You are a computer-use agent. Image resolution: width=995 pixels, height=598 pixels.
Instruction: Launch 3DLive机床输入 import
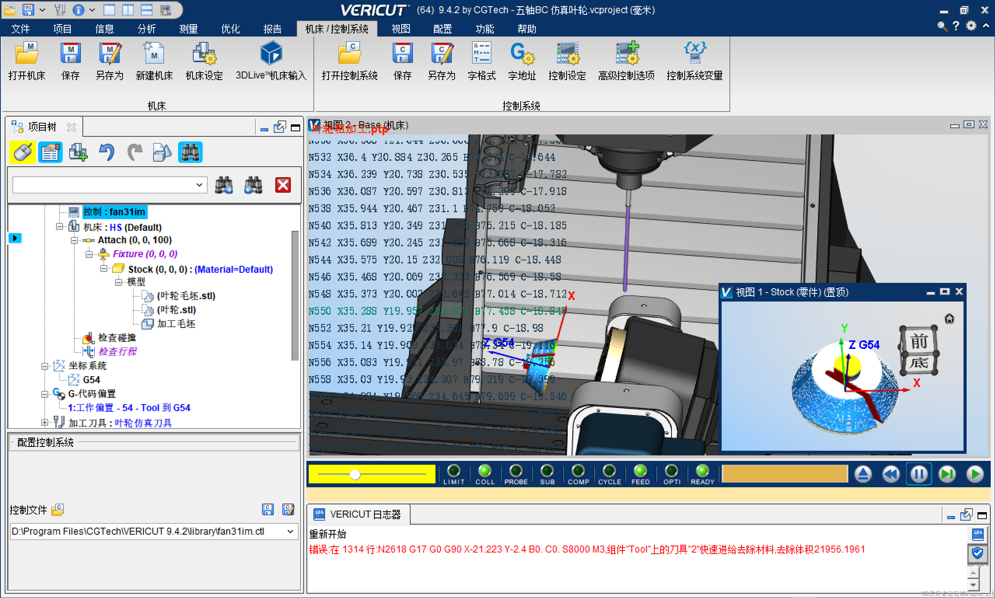click(271, 61)
